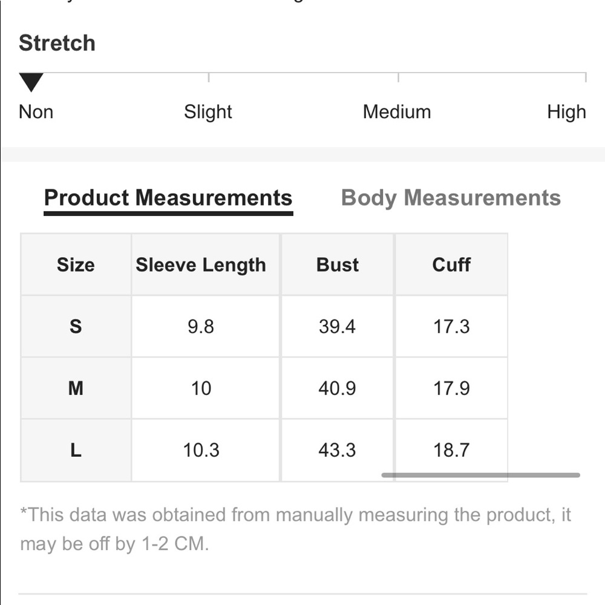Image resolution: width=605 pixels, height=605 pixels.
Task: Click the 17.9 cuff value cell
Action: point(451,388)
